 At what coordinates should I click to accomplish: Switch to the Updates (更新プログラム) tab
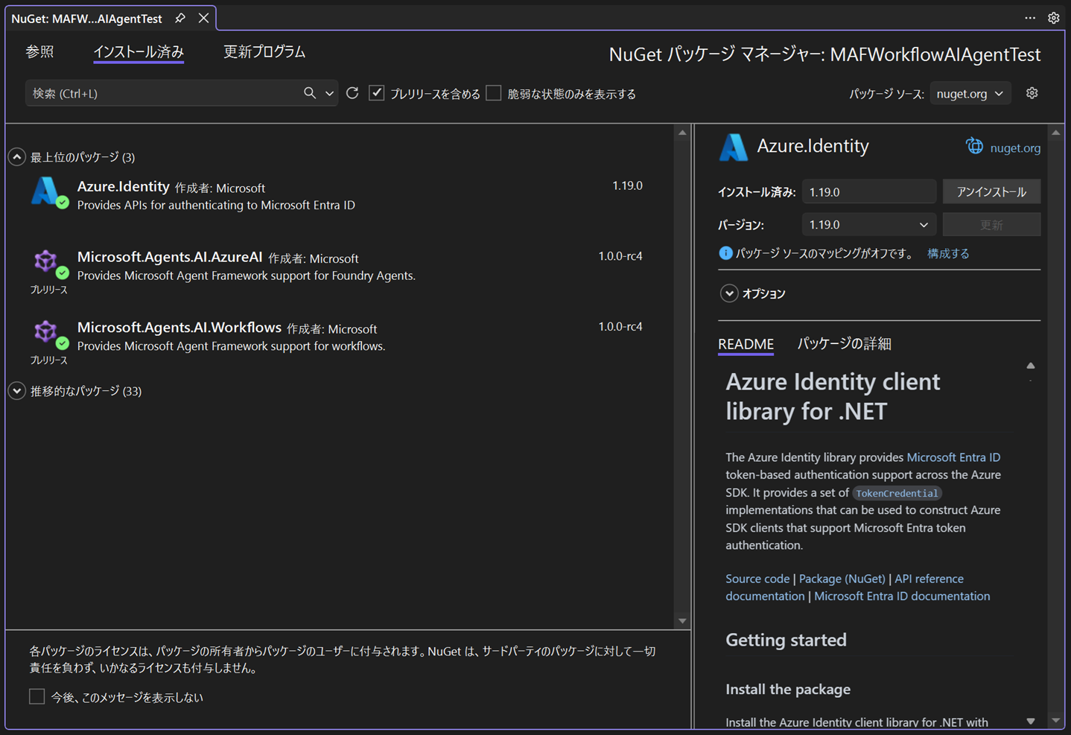coord(264,52)
